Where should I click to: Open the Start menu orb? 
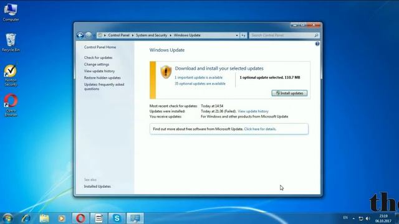click(x=7, y=218)
